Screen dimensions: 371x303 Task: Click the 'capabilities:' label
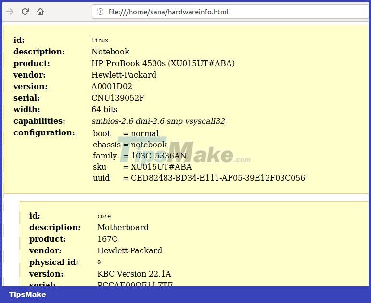click(39, 121)
